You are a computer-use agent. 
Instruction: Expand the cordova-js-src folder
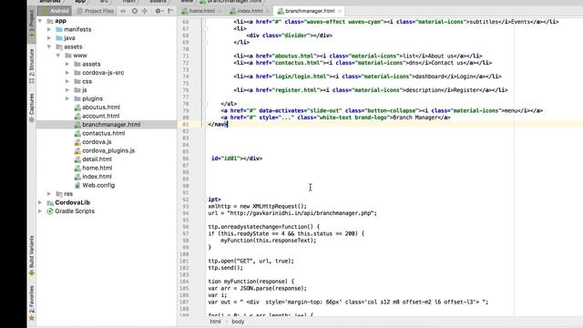click(x=67, y=73)
